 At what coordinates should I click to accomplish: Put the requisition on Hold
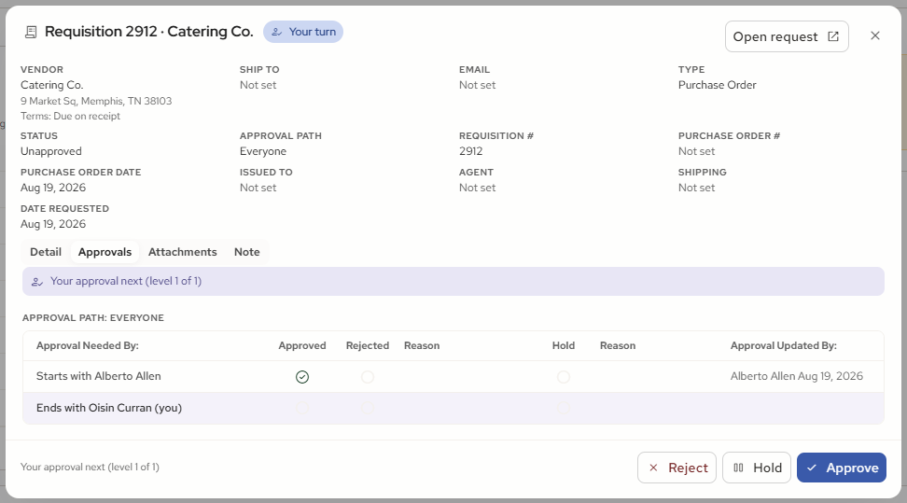[x=757, y=468]
